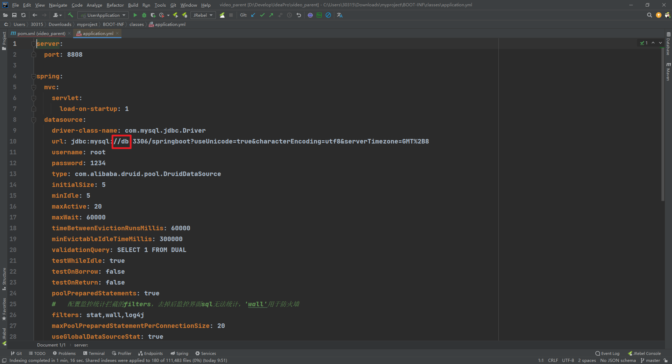Click the myproject breadcrumb

pyautogui.click(x=87, y=24)
